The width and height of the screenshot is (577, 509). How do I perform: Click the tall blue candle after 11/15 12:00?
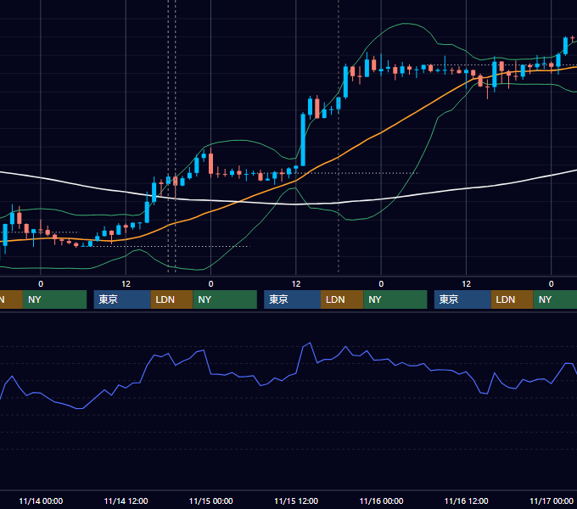coord(303,140)
